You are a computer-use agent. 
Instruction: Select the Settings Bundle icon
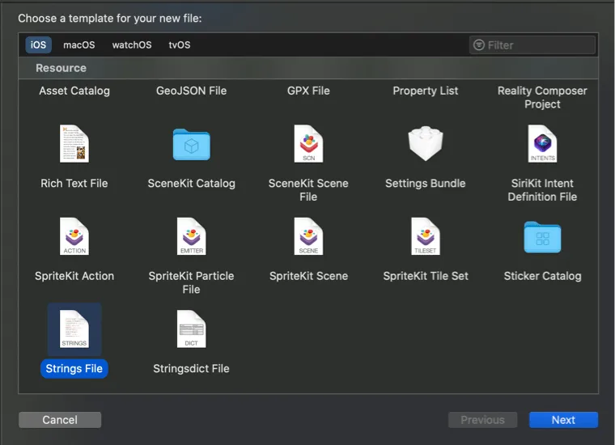pos(425,145)
